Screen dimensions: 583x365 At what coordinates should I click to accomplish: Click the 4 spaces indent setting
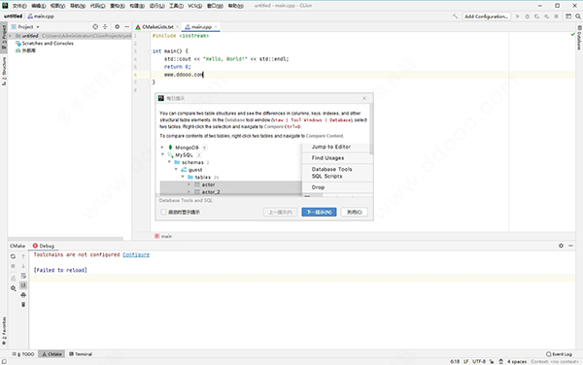point(517,361)
